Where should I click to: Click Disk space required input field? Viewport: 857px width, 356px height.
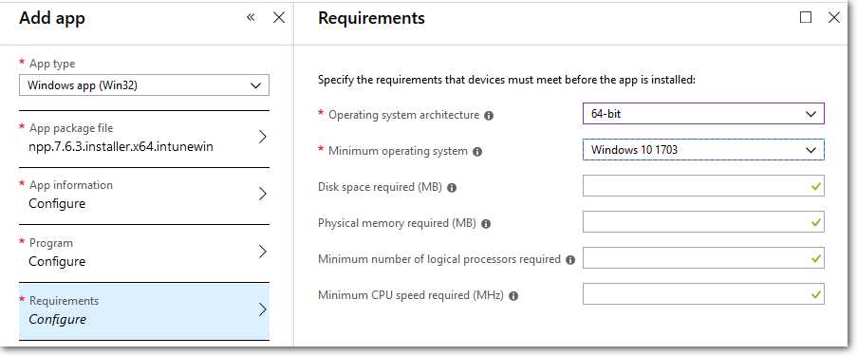point(703,186)
